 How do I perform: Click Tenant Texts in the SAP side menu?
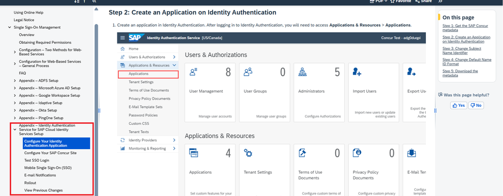coord(139,132)
